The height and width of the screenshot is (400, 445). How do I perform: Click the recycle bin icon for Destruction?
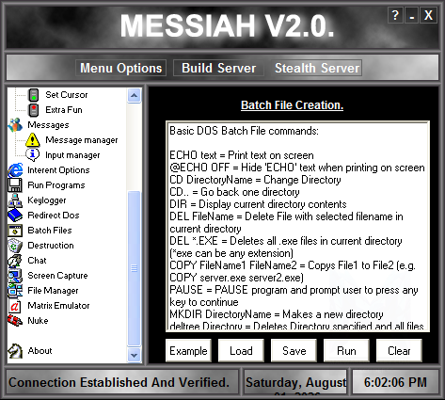[x=15, y=246]
